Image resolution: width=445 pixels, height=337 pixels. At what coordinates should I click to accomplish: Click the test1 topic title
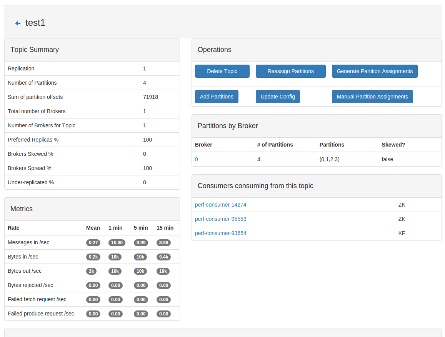[x=35, y=23]
